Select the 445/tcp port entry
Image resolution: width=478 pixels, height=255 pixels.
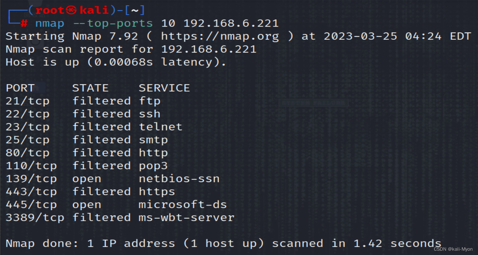point(31,205)
